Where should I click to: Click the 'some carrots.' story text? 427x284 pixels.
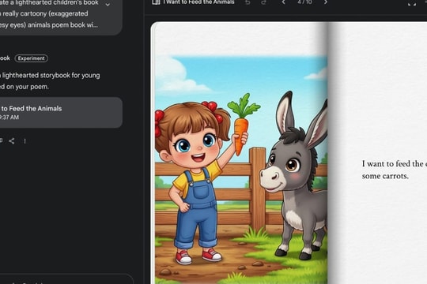385,176
